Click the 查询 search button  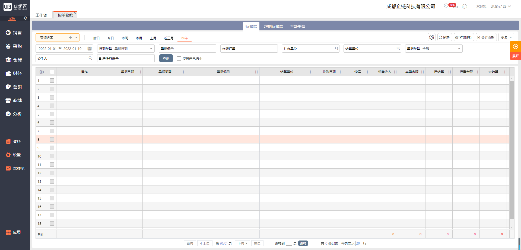[166, 59]
